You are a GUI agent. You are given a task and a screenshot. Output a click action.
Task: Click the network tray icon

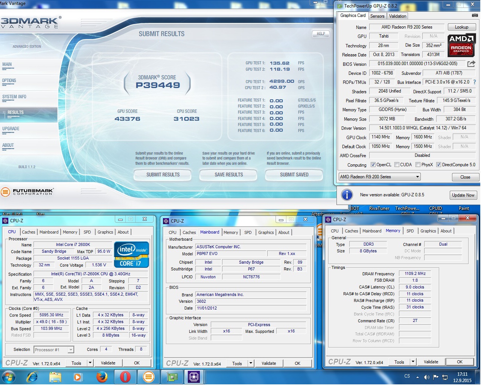(x=444, y=377)
